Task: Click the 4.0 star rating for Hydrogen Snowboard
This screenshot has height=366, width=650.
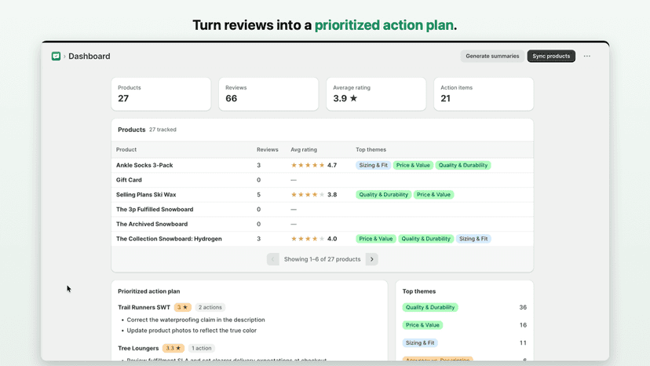Action: 314,239
